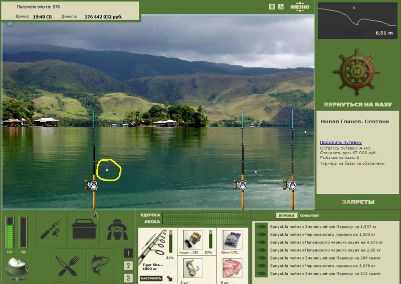Switch to rod slot 2

(128, 265)
